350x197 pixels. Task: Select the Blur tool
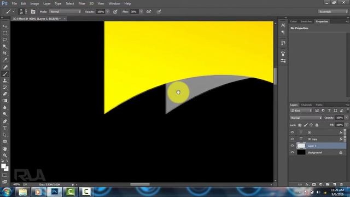(5, 107)
